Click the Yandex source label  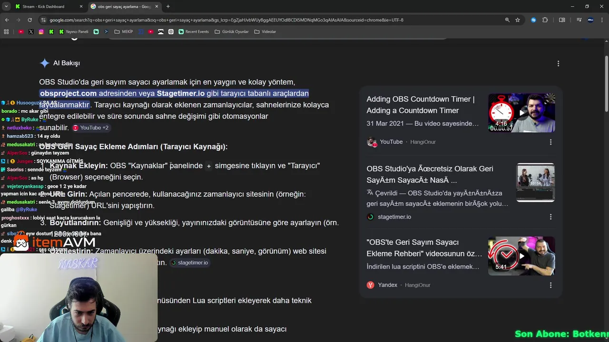tap(387, 285)
